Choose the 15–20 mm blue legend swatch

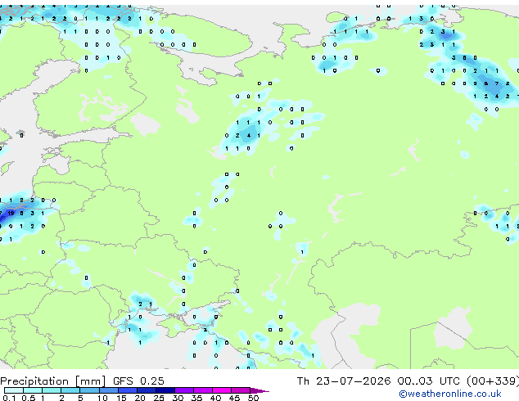tap(127, 390)
